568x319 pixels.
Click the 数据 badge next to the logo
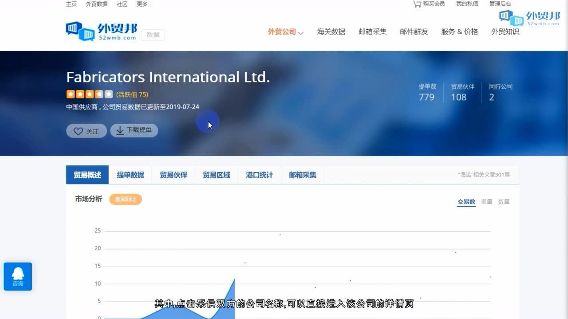[x=153, y=35]
